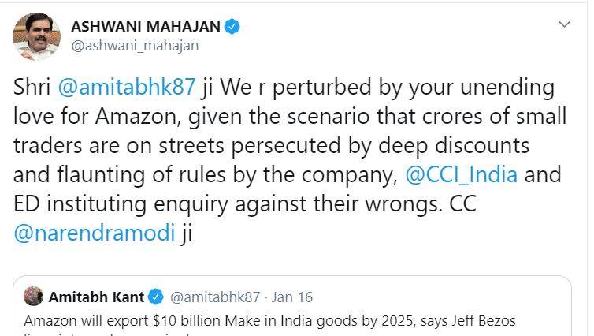
Task: Open the @CCI_India mention
Action: tap(462, 175)
